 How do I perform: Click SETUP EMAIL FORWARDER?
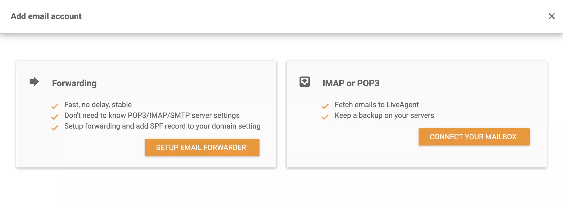202,147
